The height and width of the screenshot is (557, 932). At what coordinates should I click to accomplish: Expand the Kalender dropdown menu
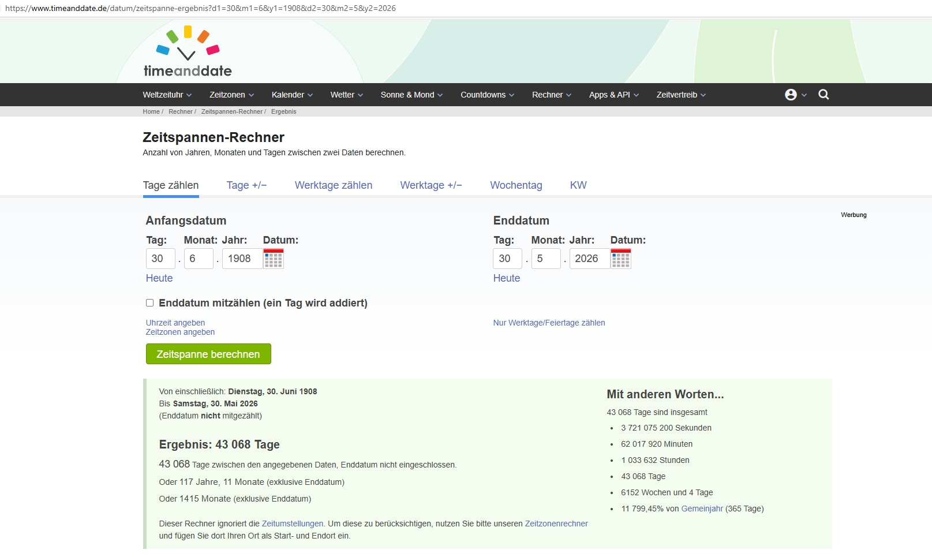[x=292, y=95]
